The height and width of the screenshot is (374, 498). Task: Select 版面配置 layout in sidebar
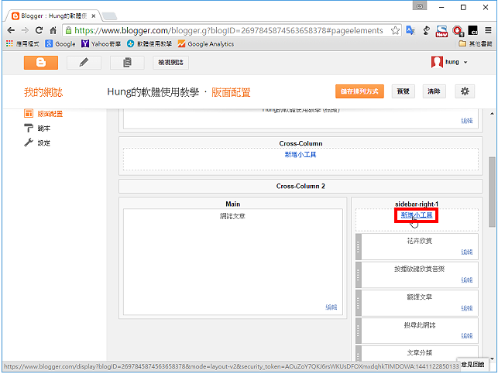point(50,114)
